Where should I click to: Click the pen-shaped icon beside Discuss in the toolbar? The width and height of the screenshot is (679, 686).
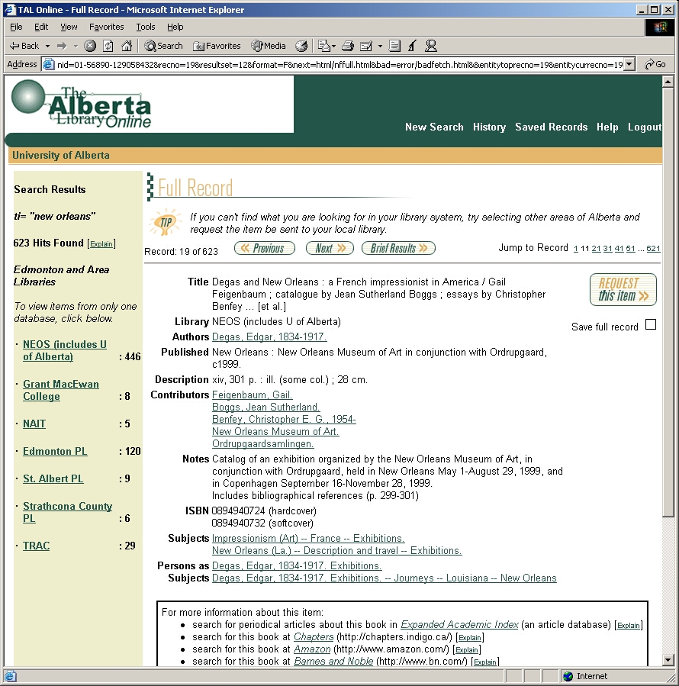[x=412, y=46]
